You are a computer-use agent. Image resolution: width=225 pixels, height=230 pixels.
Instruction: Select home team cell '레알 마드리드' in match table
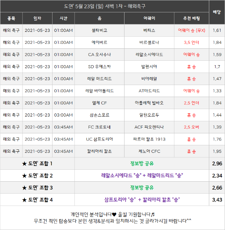point(99,79)
